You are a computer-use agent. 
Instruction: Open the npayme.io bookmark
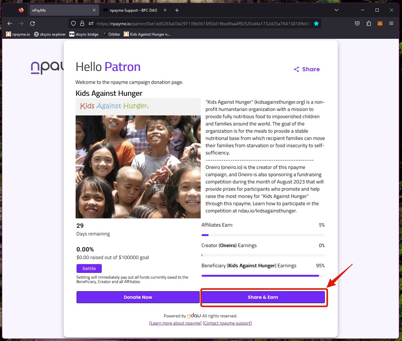coord(18,34)
